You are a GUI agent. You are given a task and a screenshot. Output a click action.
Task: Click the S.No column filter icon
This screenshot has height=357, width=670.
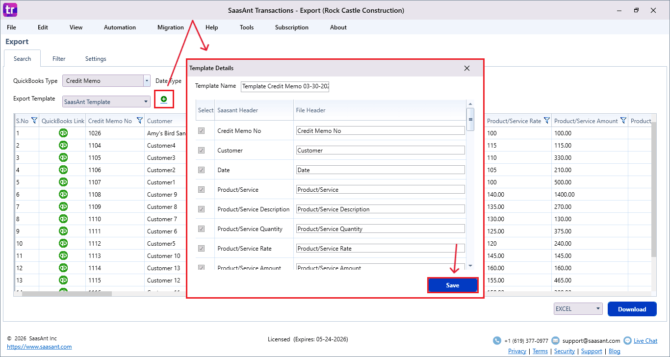[34, 121]
